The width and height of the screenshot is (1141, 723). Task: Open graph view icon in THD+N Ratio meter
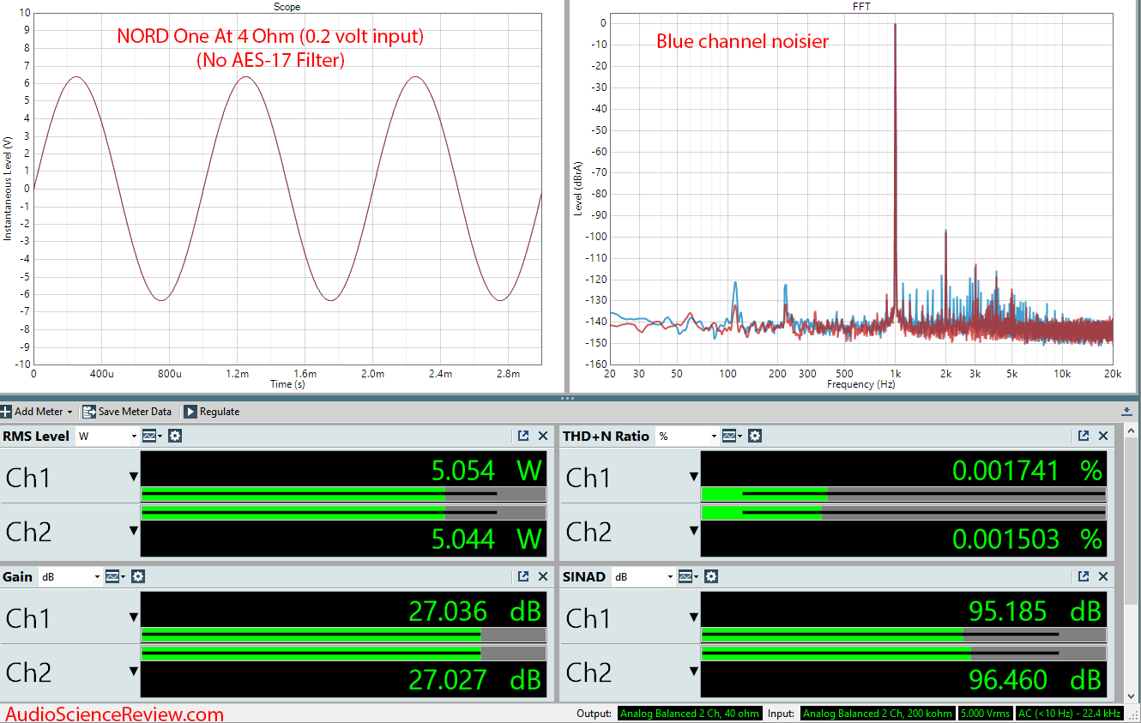click(732, 436)
